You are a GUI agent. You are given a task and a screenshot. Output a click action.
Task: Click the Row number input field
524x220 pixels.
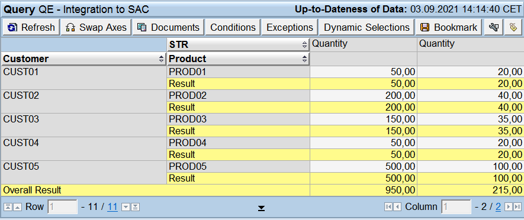point(63,207)
